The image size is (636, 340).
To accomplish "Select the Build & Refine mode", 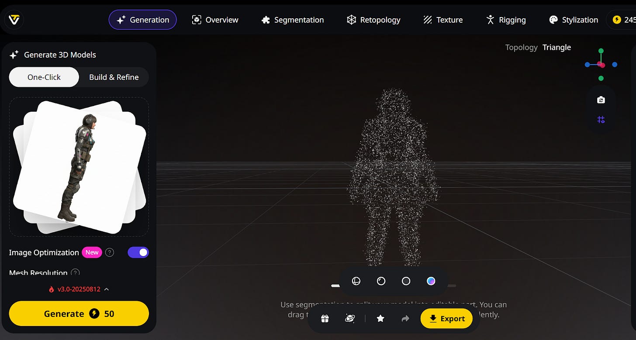I will 114,77.
